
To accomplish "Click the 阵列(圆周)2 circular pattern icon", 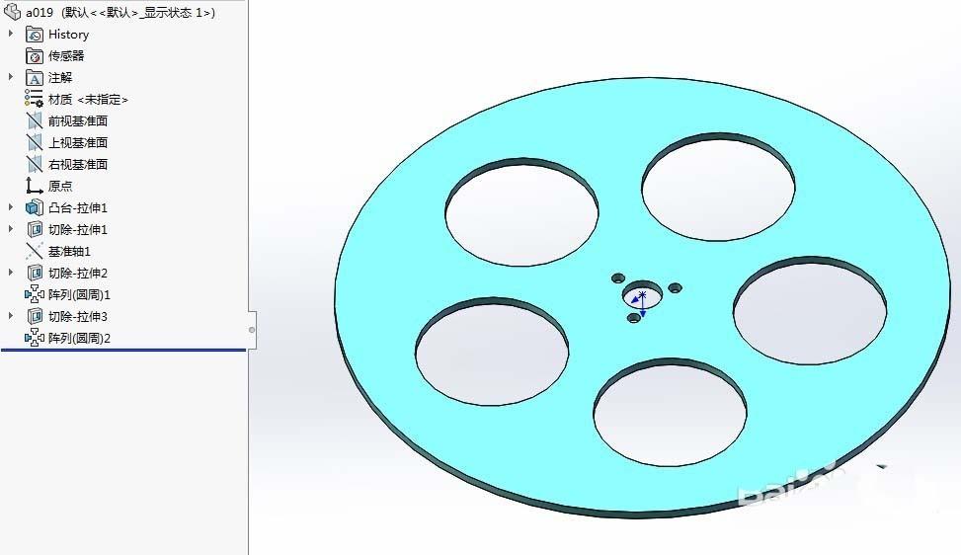I will click(x=35, y=338).
